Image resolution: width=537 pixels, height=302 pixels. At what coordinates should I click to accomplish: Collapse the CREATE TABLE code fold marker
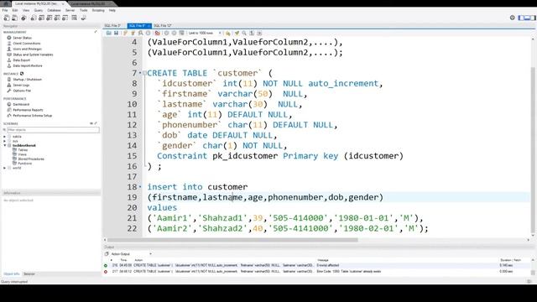tap(144, 73)
